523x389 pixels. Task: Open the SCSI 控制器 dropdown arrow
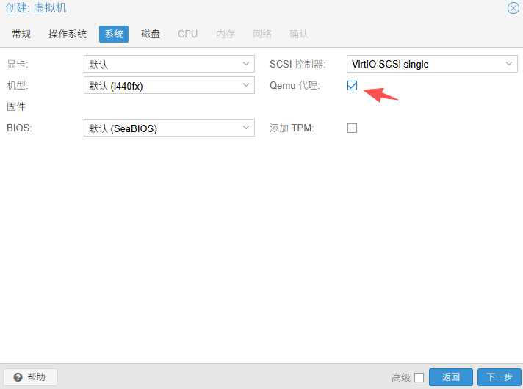pyautogui.click(x=510, y=65)
